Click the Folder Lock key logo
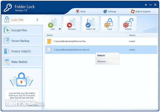Viewport: 160px width, 112px height. tap(8, 8)
